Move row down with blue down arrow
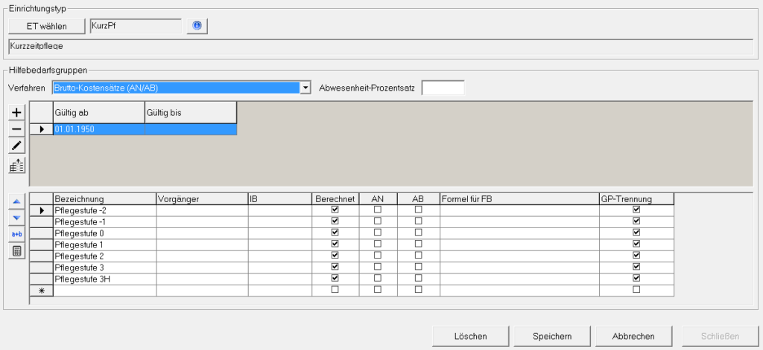 pos(16,218)
